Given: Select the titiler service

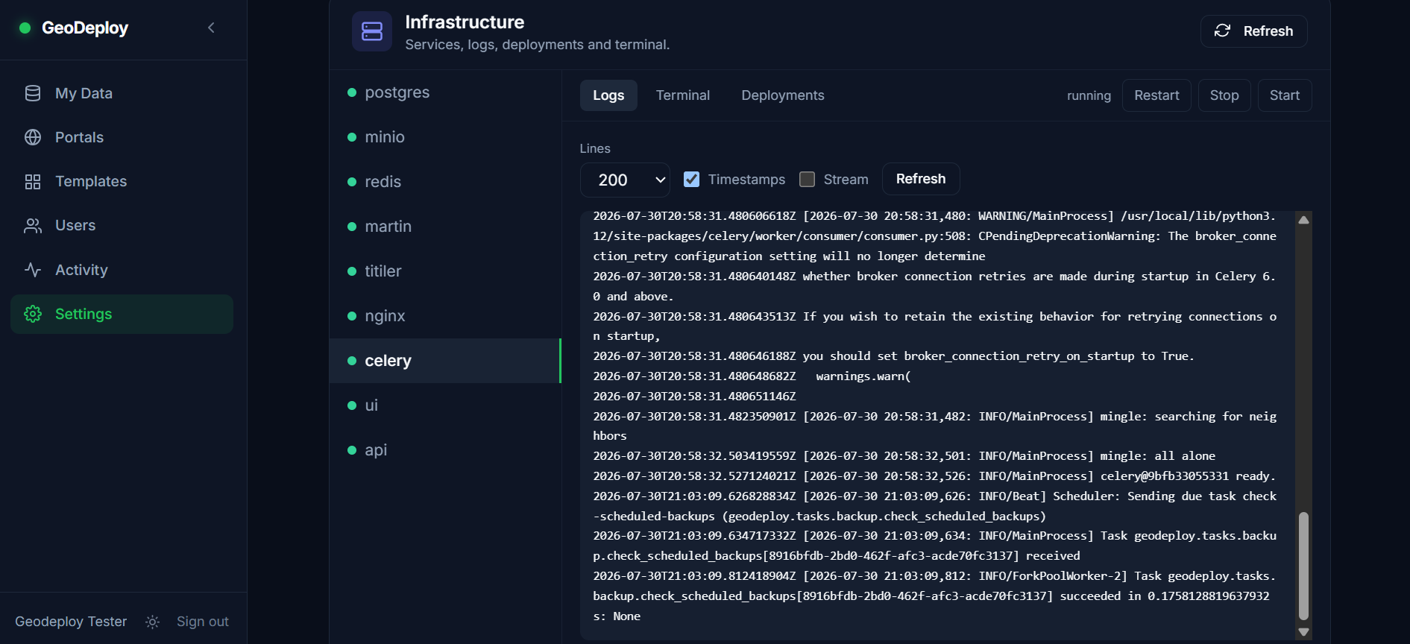Looking at the screenshot, I should coord(445,271).
